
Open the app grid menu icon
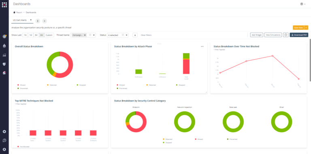point(4,4)
